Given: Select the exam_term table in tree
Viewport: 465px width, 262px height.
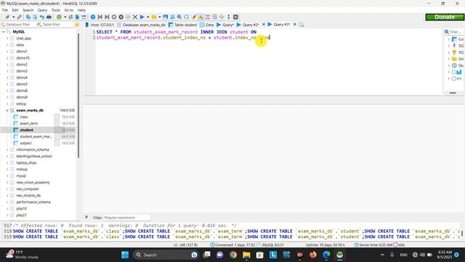Looking at the screenshot, I should [29, 123].
